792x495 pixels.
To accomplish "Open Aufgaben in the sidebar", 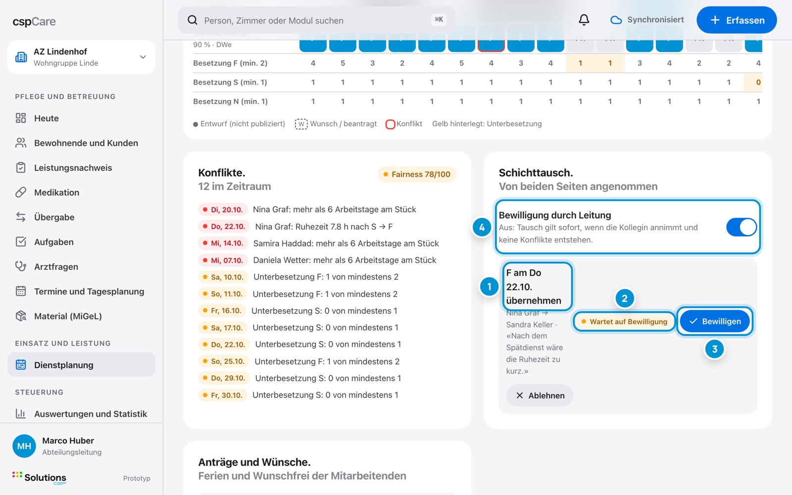I will [81, 242].
